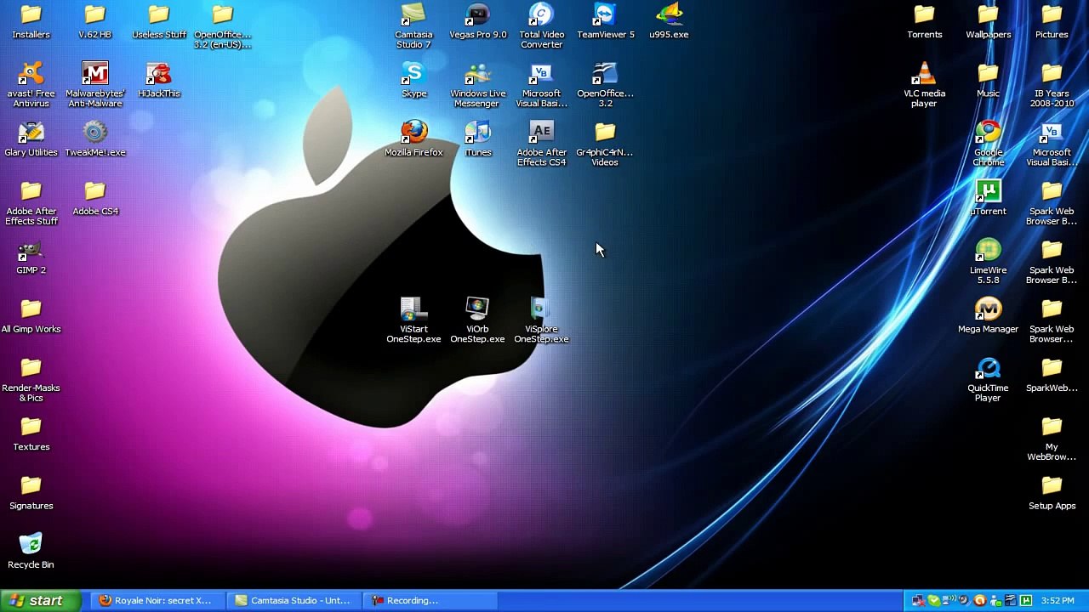Viewport: 1089px width, 612px height.
Task: Select the All Gimp Works folder
Action: [x=31, y=316]
